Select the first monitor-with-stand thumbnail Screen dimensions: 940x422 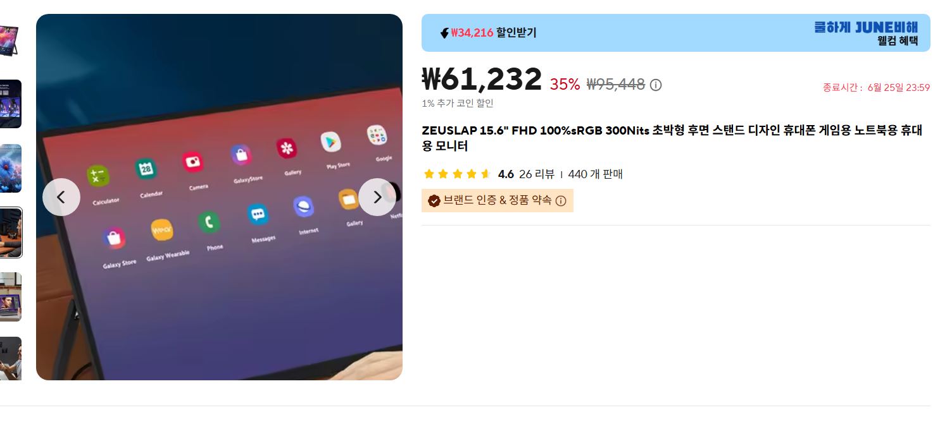[x=9, y=40]
